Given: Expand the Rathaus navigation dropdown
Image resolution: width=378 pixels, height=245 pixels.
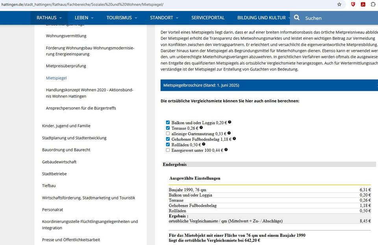Looking at the screenshot, I should (x=49, y=18).
